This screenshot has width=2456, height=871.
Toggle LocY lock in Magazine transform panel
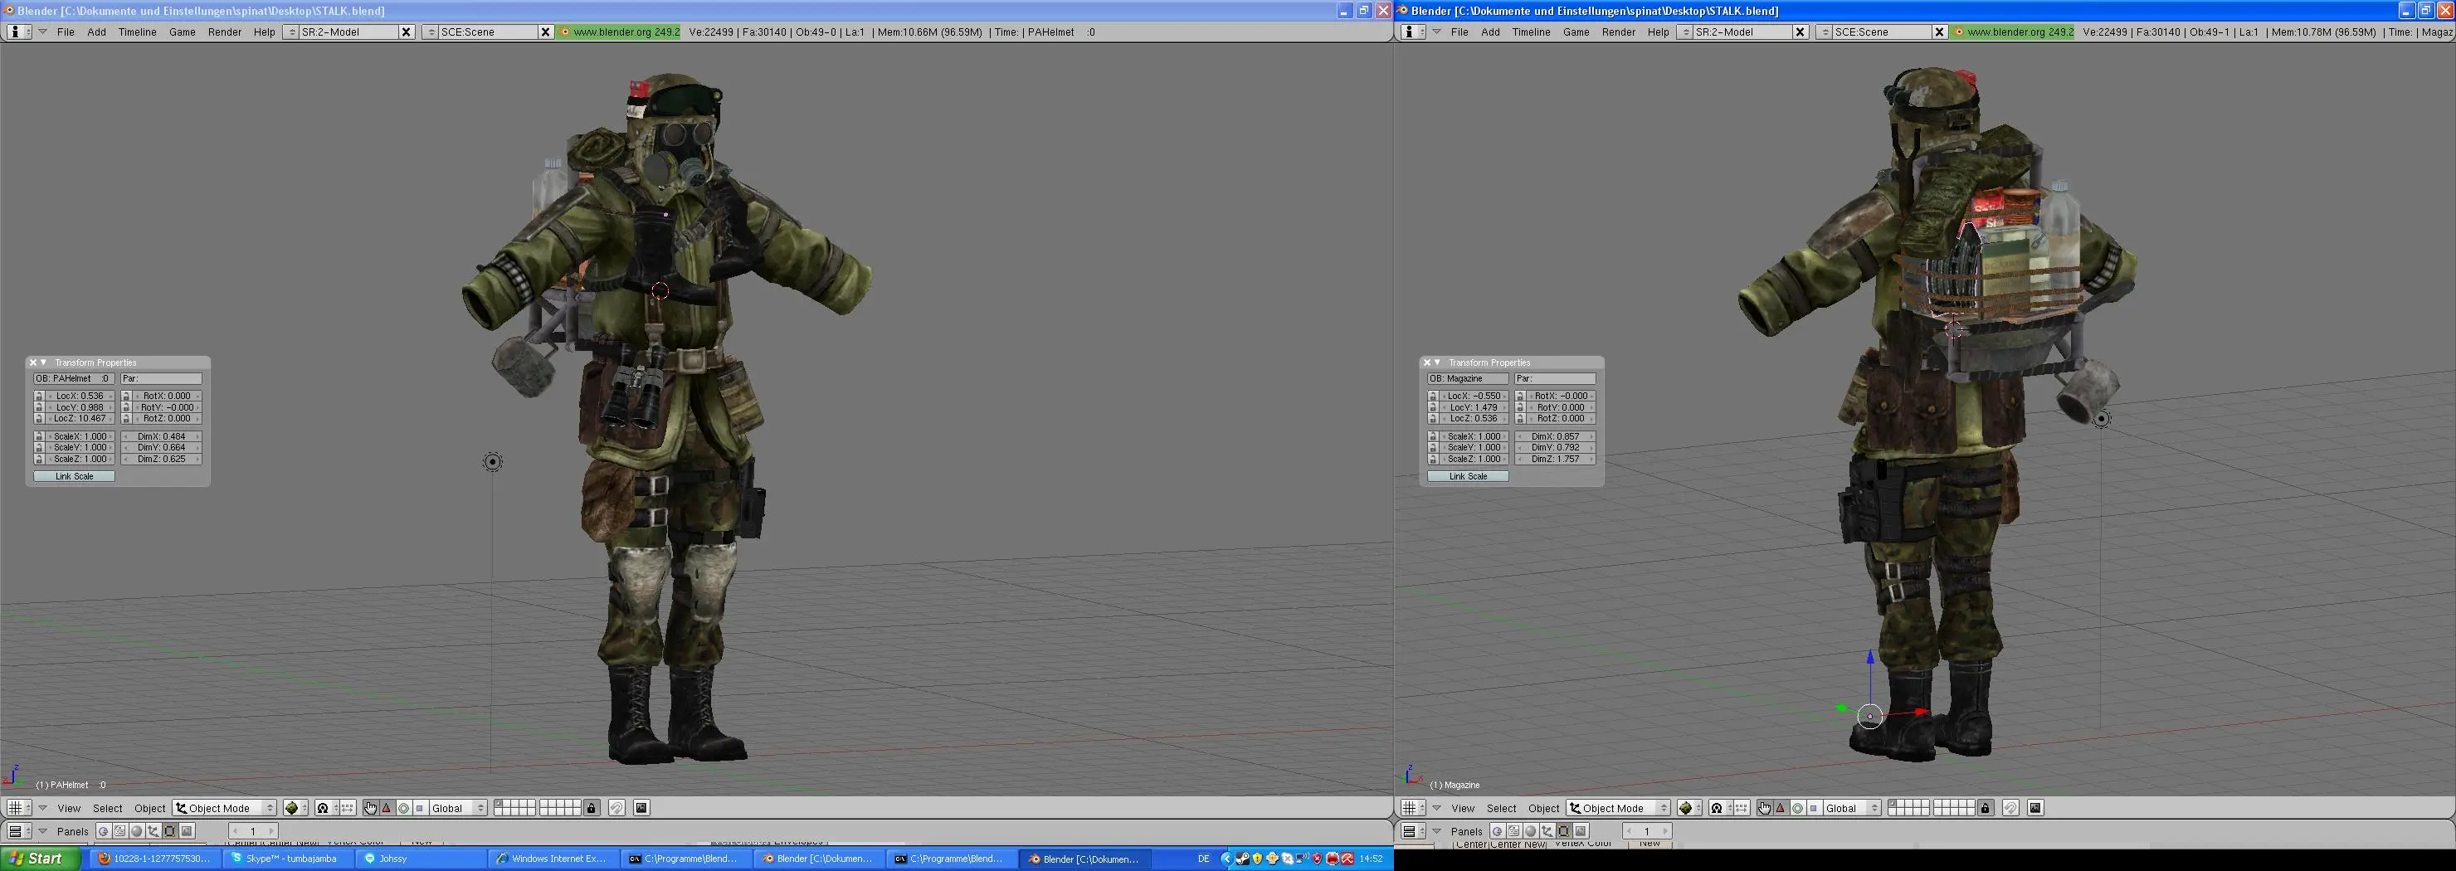coord(1433,407)
